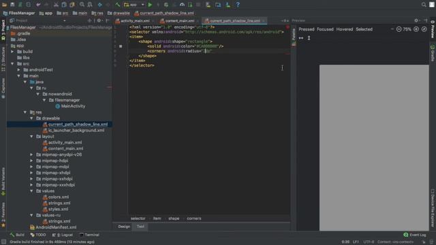Select current_path_shadow_line.xml editor tab
This screenshot has height=245, width=436.
234,21
